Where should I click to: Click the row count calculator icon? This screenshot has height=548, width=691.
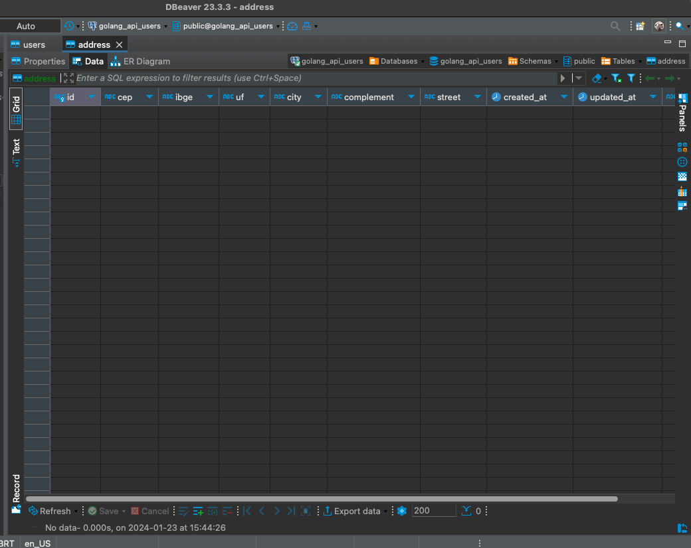pyautogui.click(x=466, y=511)
